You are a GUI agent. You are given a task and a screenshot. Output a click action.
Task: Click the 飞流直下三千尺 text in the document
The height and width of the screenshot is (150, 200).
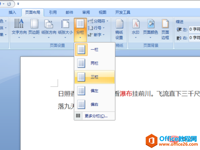point(178,94)
